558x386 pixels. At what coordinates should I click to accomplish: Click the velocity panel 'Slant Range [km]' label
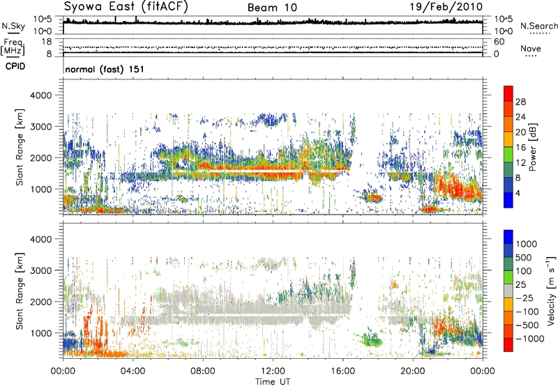pyautogui.click(x=20, y=291)
